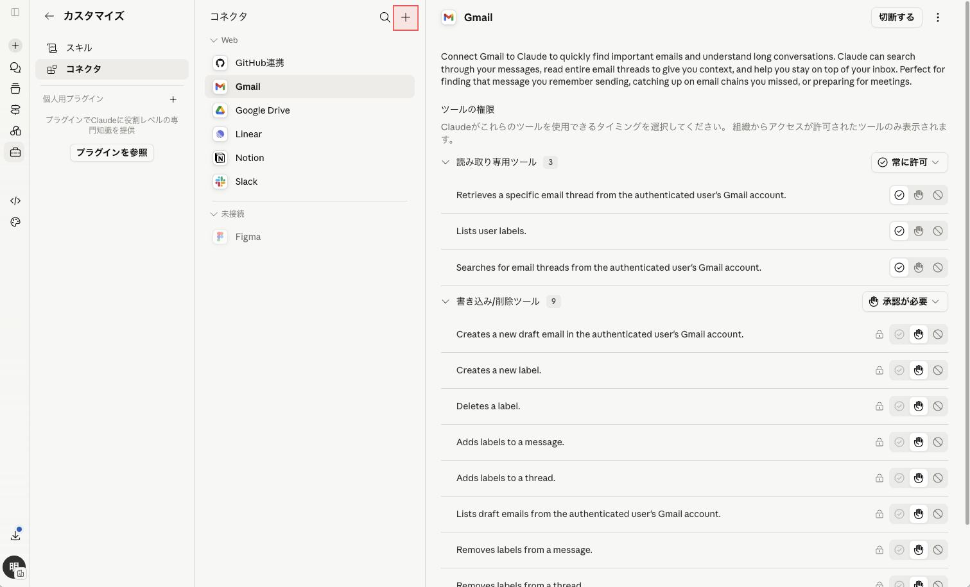The height and width of the screenshot is (587, 970).
Task: Click the palette icon in left rail
Action: coord(15,222)
